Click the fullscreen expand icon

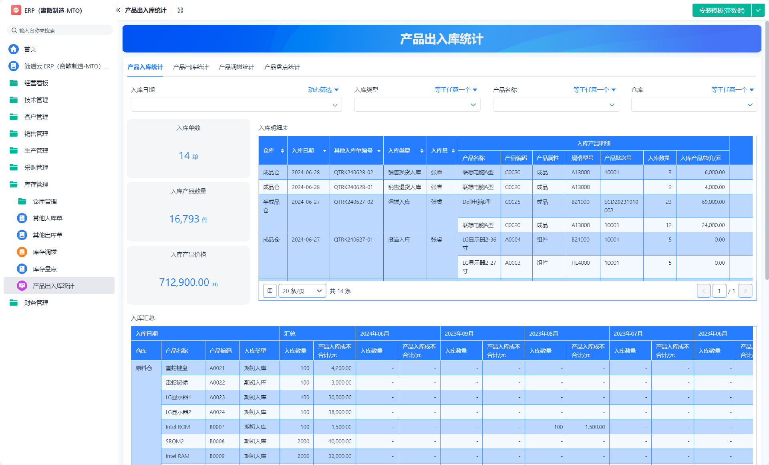click(x=180, y=10)
